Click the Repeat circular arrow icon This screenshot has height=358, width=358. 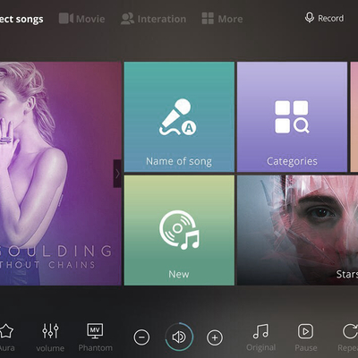pyautogui.click(x=351, y=331)
